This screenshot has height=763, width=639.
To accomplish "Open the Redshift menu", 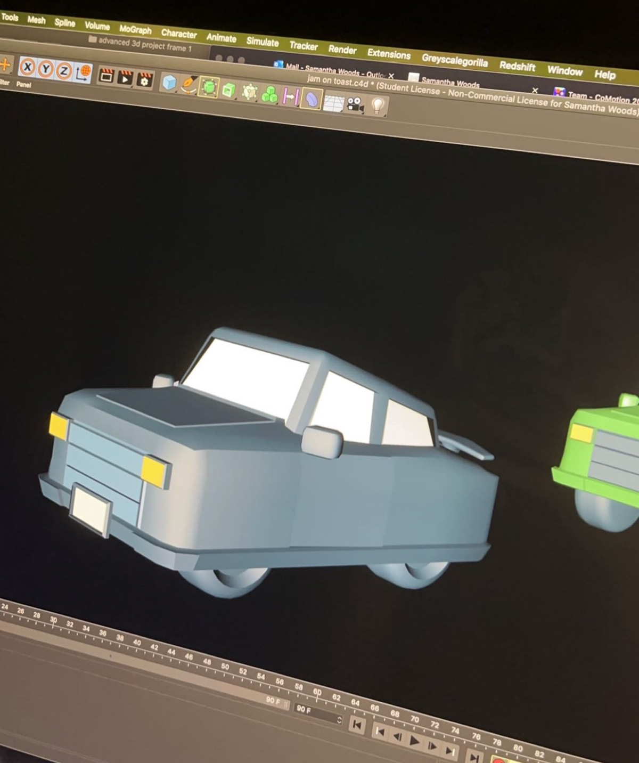I will click(517, 67).
